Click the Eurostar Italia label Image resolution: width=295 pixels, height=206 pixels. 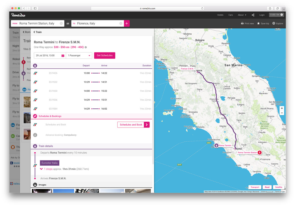point(50,163)
